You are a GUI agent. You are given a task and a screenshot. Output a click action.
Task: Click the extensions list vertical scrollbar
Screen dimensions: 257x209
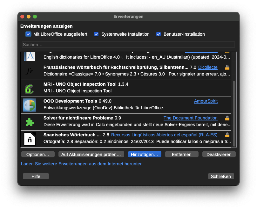point(234,113)
